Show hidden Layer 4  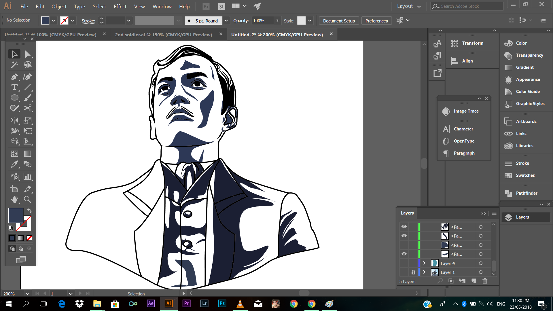pyautogui.click(x=404, y=263)
